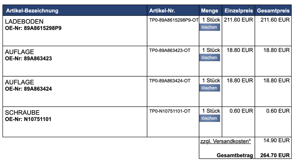This screenshot has width=295, height=163.
Task: Click the LADEBODEN article name
Action: [x=24, y=21]
